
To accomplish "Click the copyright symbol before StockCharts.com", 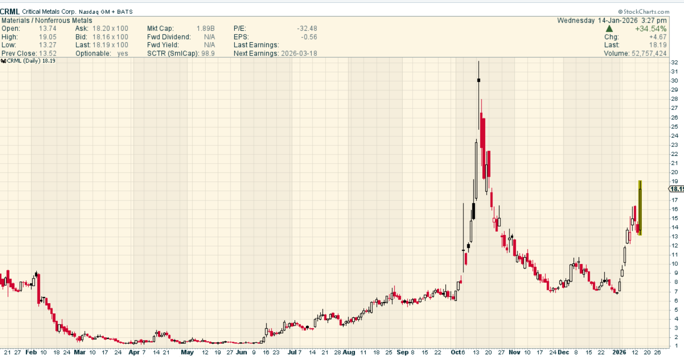I will pos(620,12).
